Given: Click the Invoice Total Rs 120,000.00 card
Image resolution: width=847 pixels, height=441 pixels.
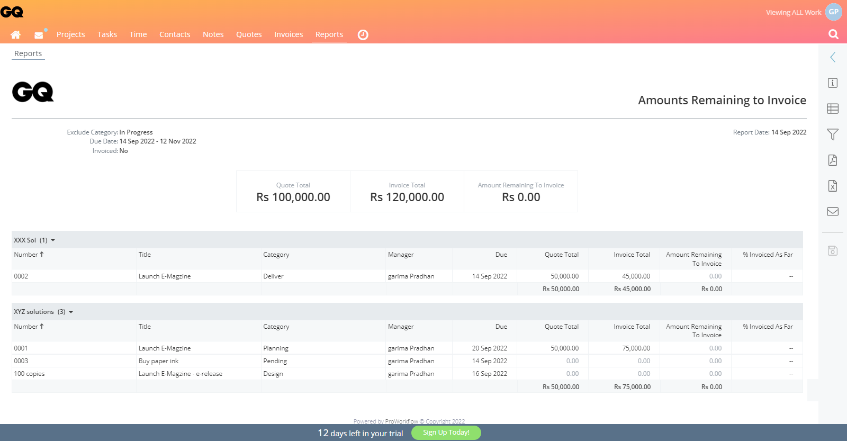Looking at the screenshot, I should coord(407,192).
